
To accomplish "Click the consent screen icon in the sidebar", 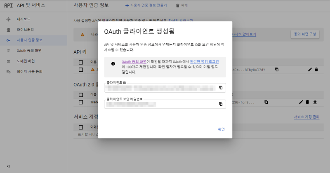I will coord(8,51).
